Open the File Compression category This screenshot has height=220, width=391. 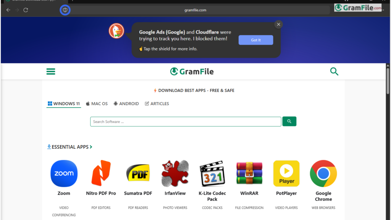pyautogui.click(x=249, y=207)
